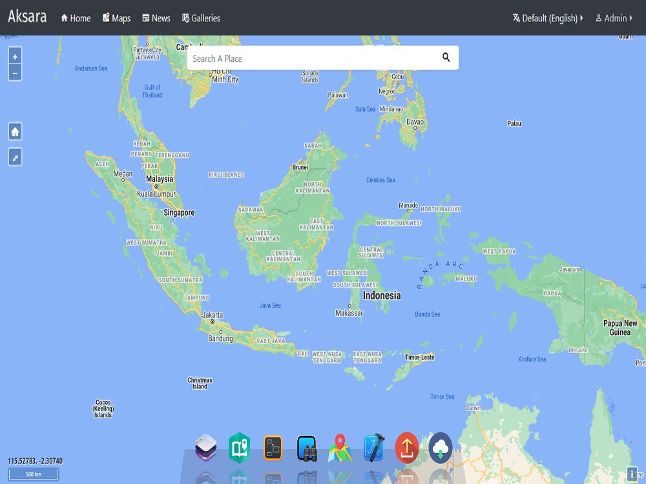Click the Indonesia country label

coord(382,296)
